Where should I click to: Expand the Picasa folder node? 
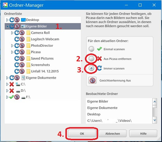(x=12, y=52)
